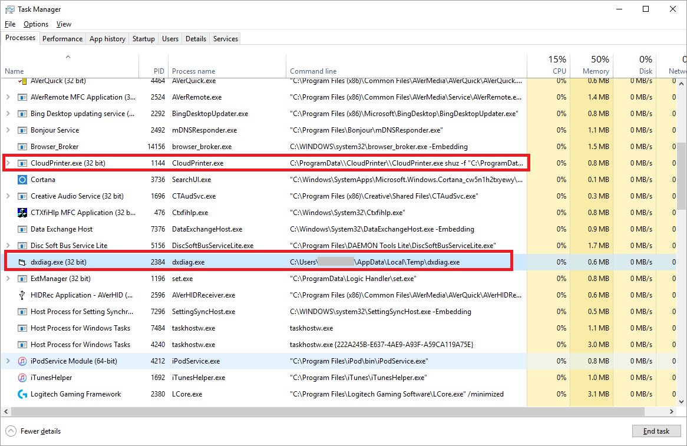Select the mDNSResponder.exe process name cell
The width and height of the screenshot is (687, 446).
click(204, 130)
